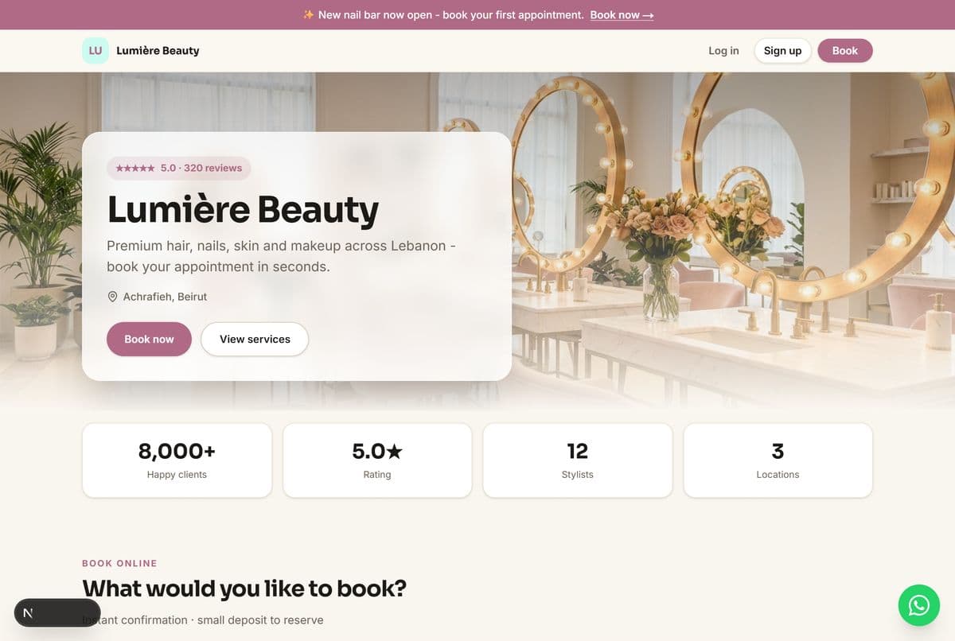
Task: Click the Sign up button
Action: (782, 50)
